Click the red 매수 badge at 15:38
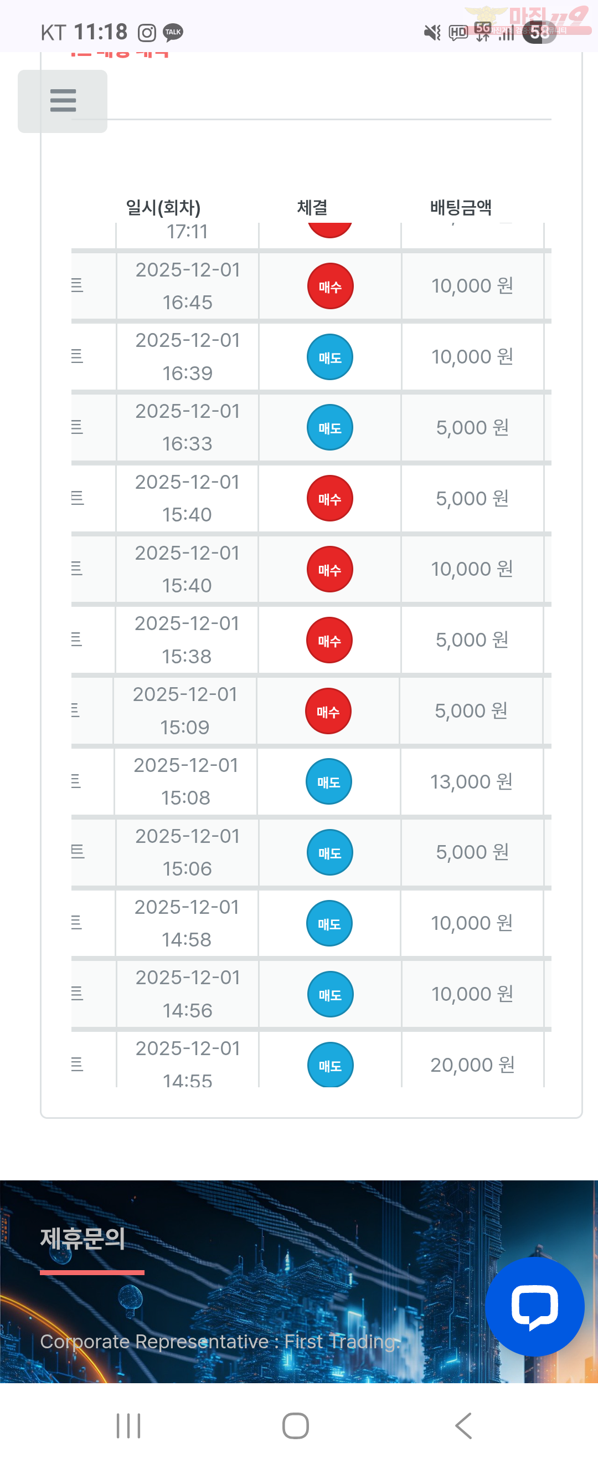Screen dimensions: 598x1463 [x=329, y=641]
